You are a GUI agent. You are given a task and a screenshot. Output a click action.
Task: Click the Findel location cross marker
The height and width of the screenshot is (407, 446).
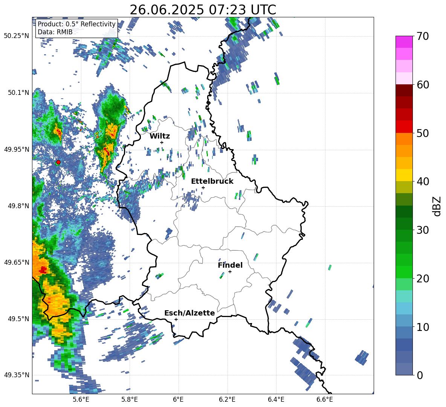[230, 272]
